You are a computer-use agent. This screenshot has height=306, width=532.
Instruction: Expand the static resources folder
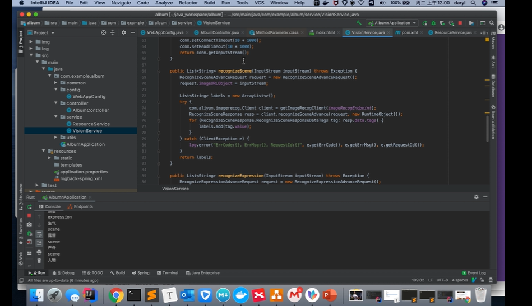pyautogui.click(x=49, y=158)
